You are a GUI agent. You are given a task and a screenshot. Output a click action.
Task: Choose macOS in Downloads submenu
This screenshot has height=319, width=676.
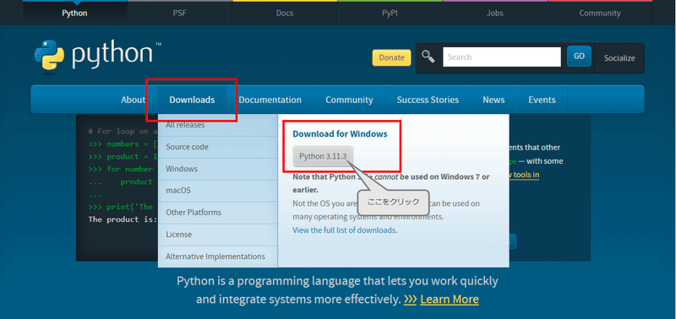(x=218, y=190)
